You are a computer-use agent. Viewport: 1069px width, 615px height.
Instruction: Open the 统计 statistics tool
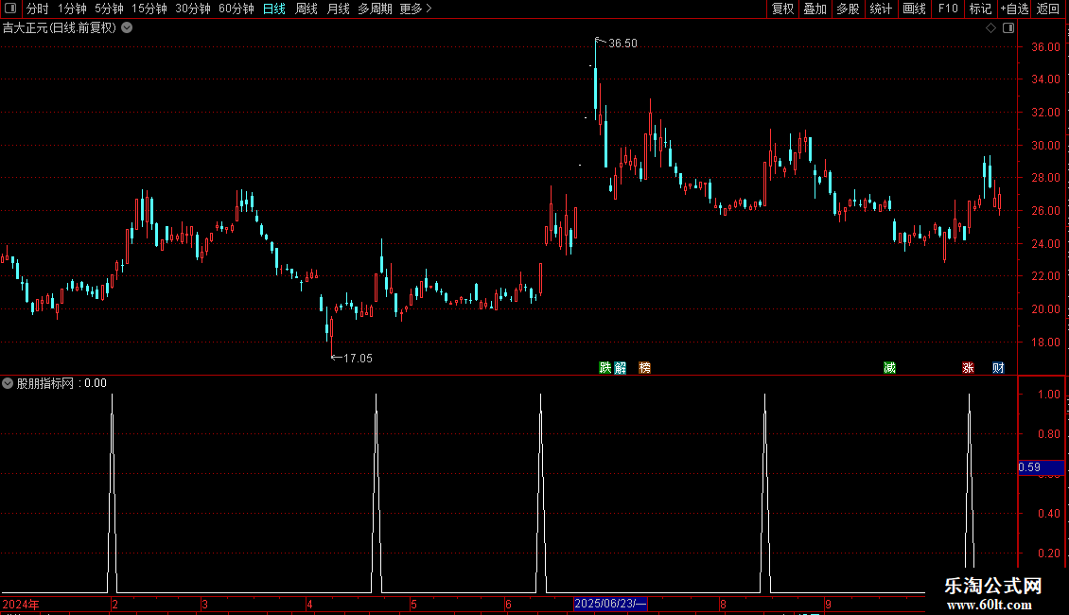tap(881, 9)
